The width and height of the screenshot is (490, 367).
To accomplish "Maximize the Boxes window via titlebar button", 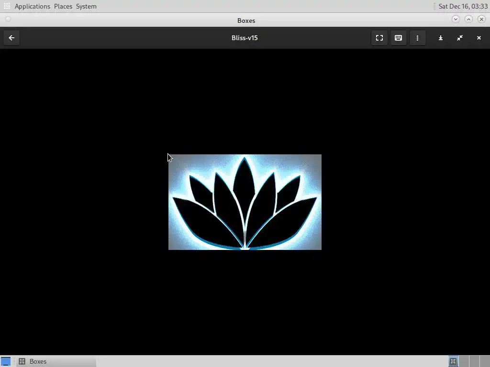I will (468, 19).
